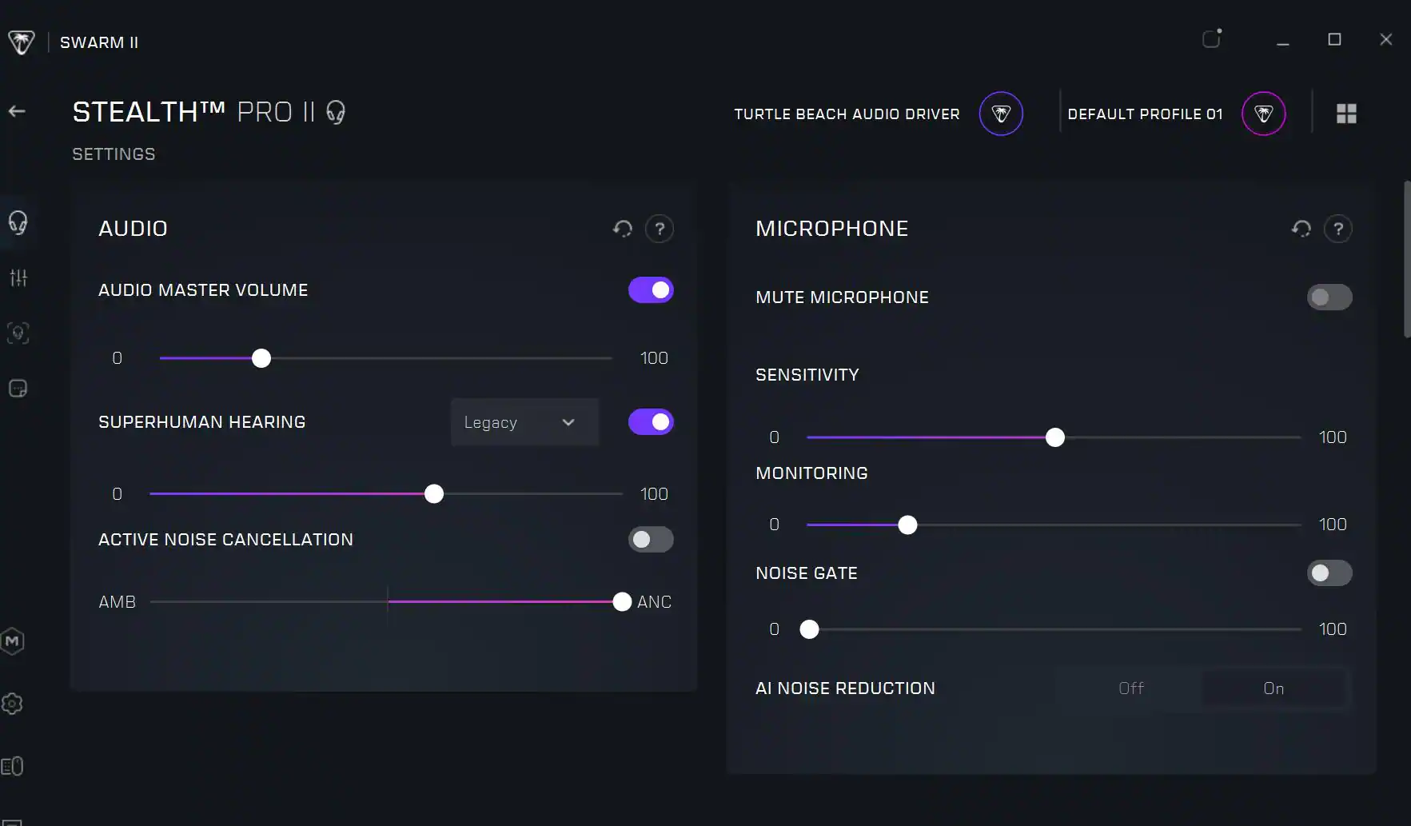Click the AMB label on the noise slider
The image size is (1411, 826).
click(x=117, y=602)
